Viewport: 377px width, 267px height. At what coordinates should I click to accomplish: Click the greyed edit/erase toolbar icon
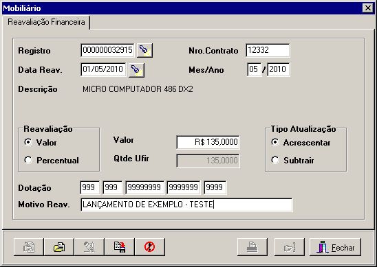(x=89, y=247)
